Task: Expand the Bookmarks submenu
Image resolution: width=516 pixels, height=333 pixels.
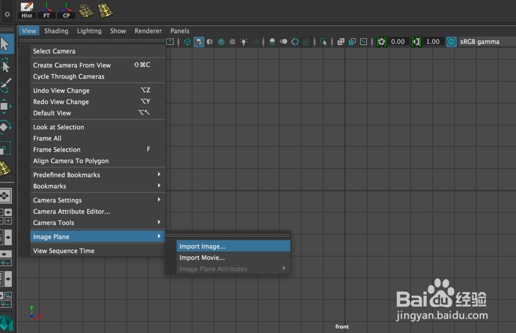Action: (98, 186)
